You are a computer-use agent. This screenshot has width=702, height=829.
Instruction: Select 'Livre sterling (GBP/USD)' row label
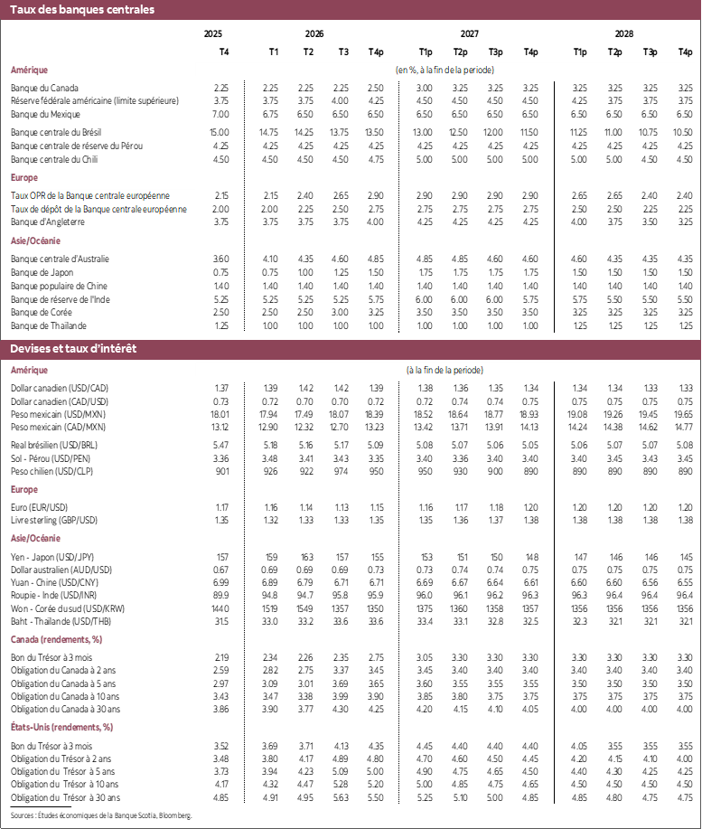pyautogui.click(x=54, y=520)
